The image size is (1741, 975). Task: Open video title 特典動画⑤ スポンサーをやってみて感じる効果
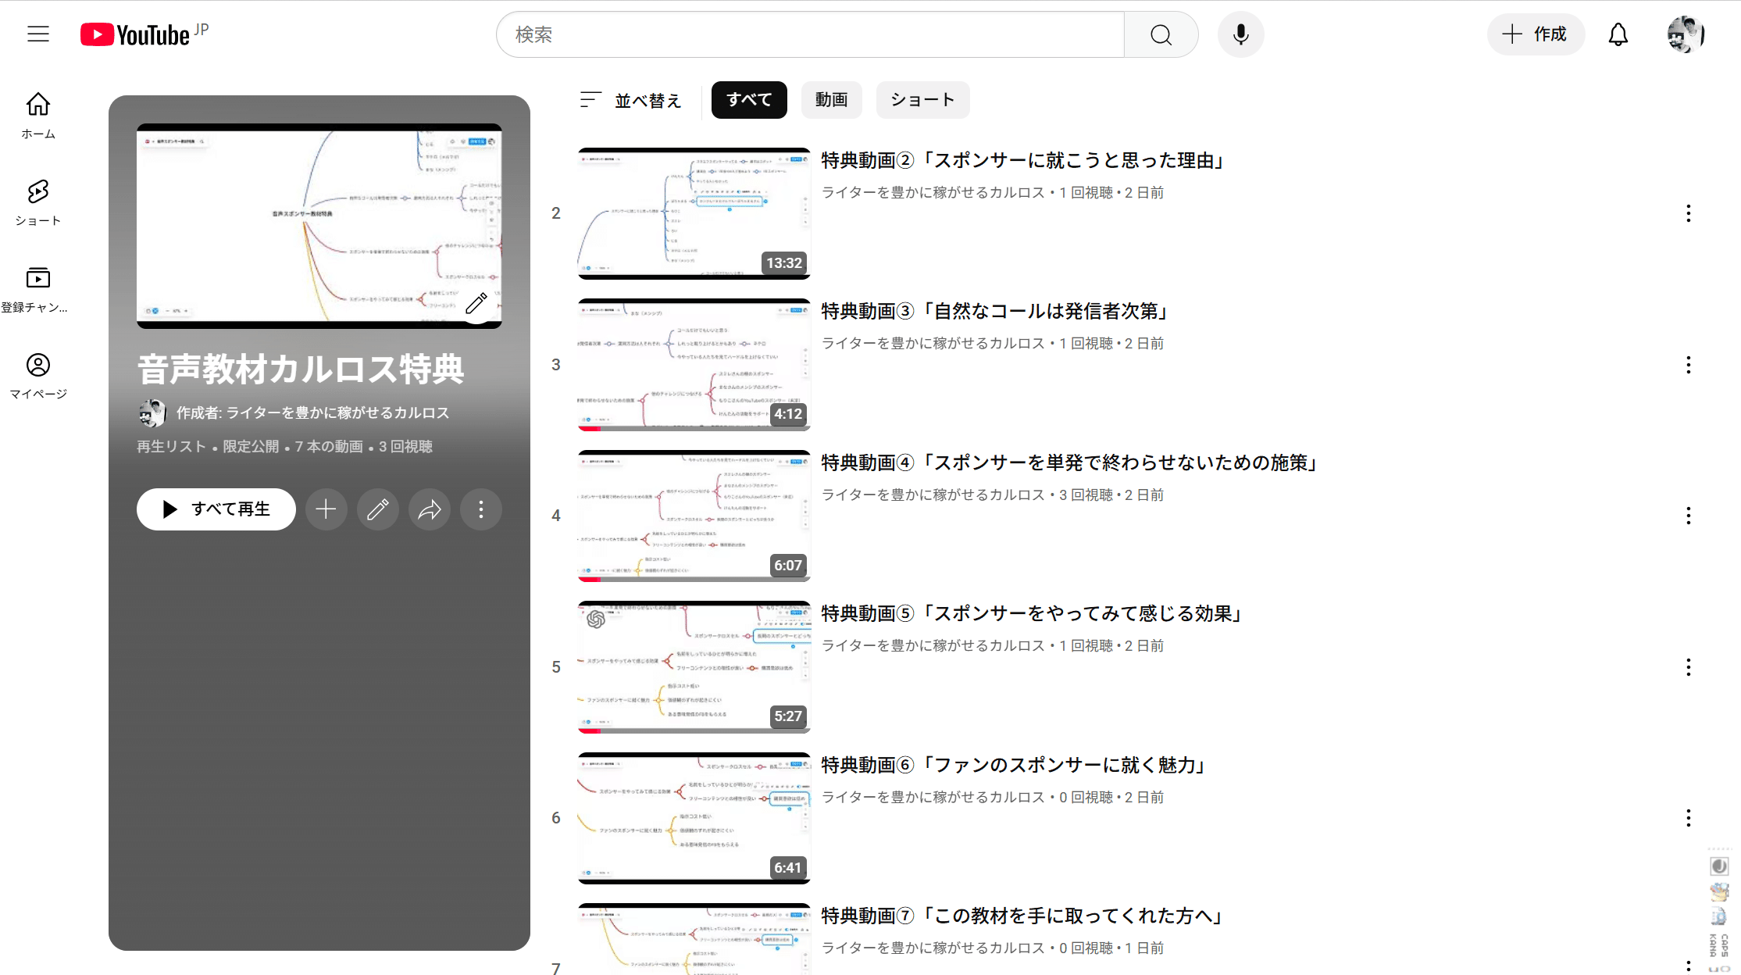pyautogui.click(x=1033, y=613)
